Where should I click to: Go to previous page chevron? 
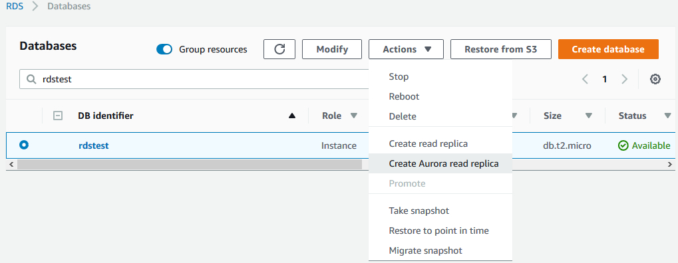pos(586,79)
